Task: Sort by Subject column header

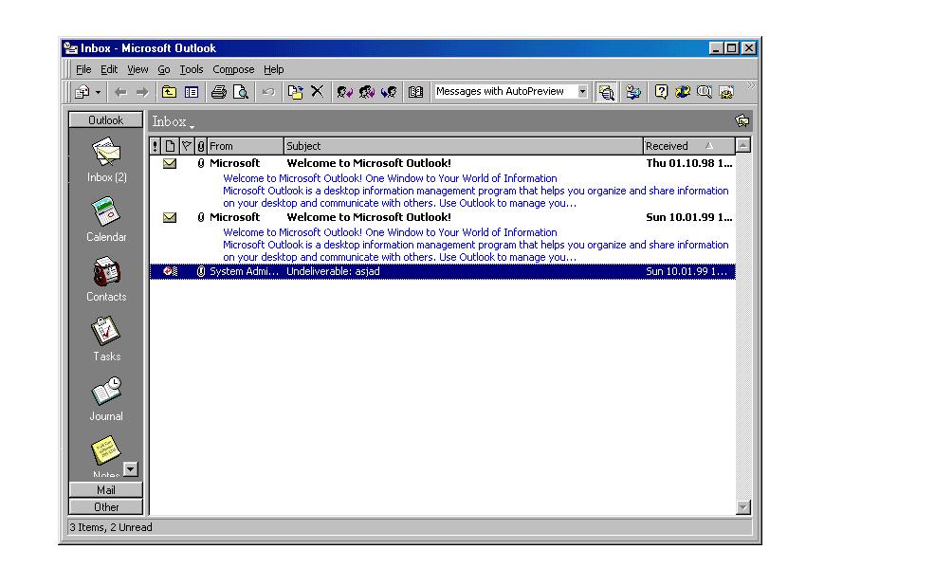Action: tap(464, 146)
